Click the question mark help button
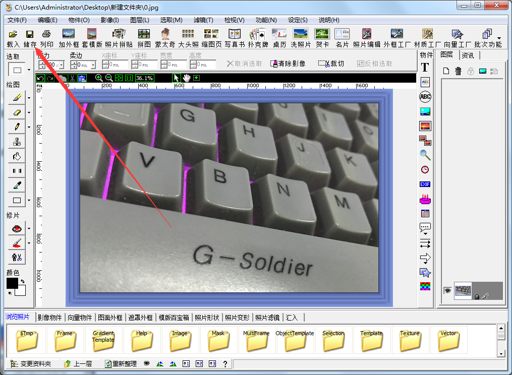This screenshot has width=512, height=375. coord(225,364)
